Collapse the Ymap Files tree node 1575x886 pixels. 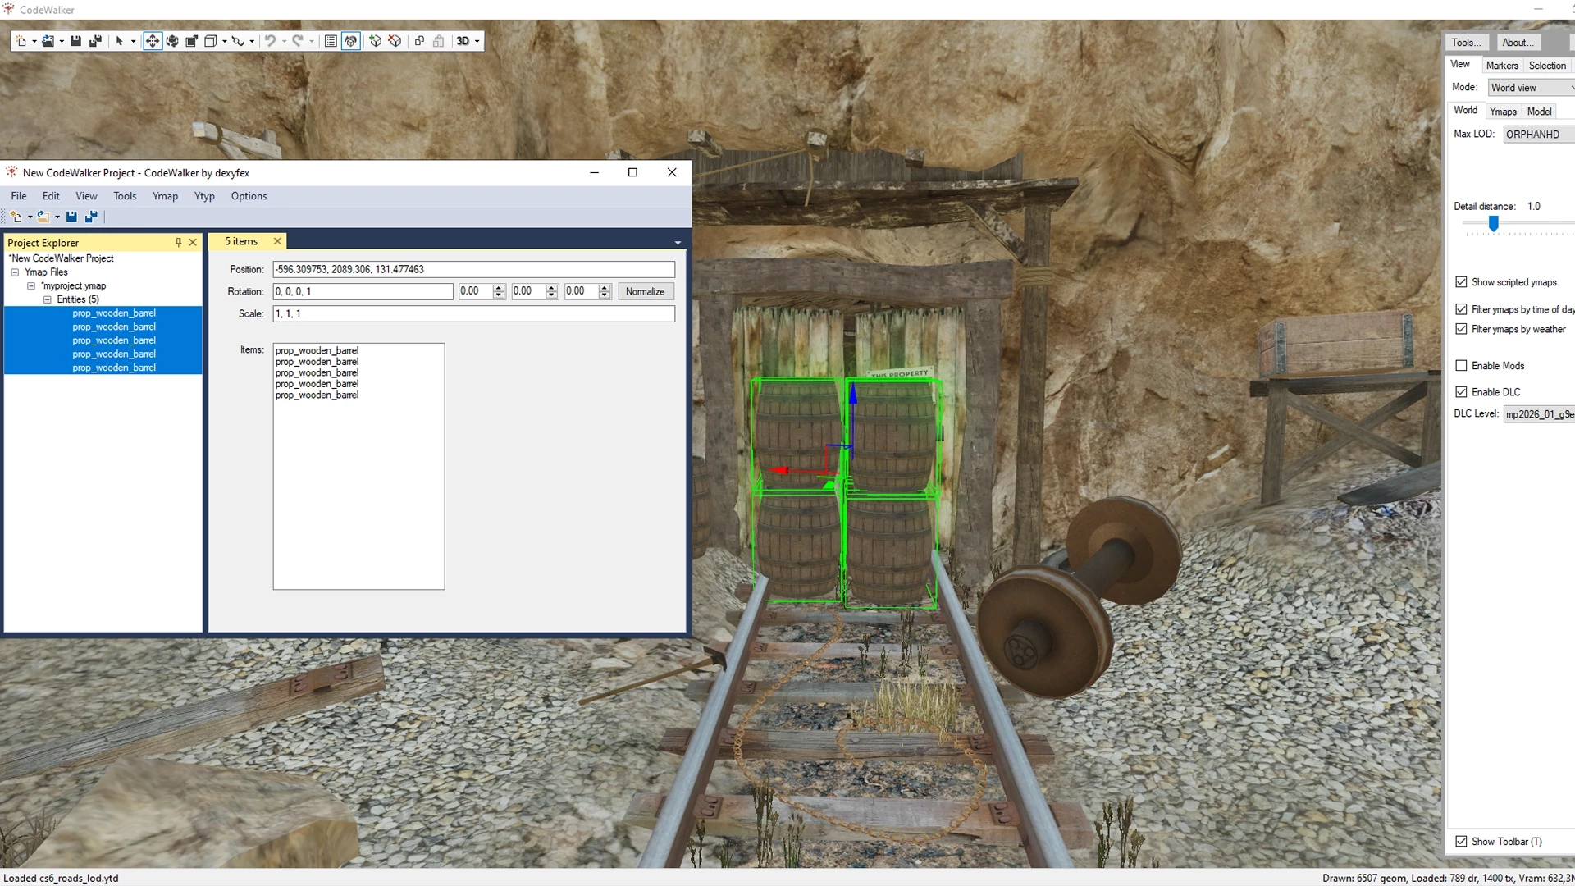click(15, 272)
